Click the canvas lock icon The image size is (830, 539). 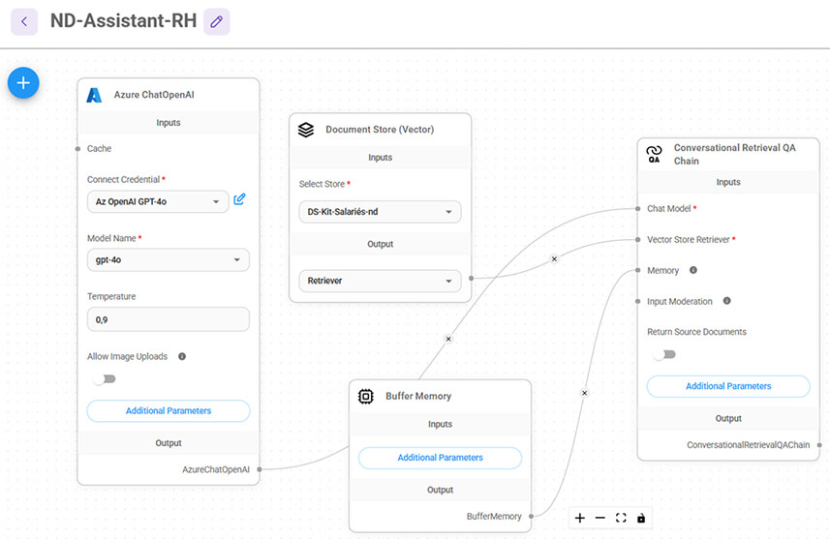[x=641, y=518]
